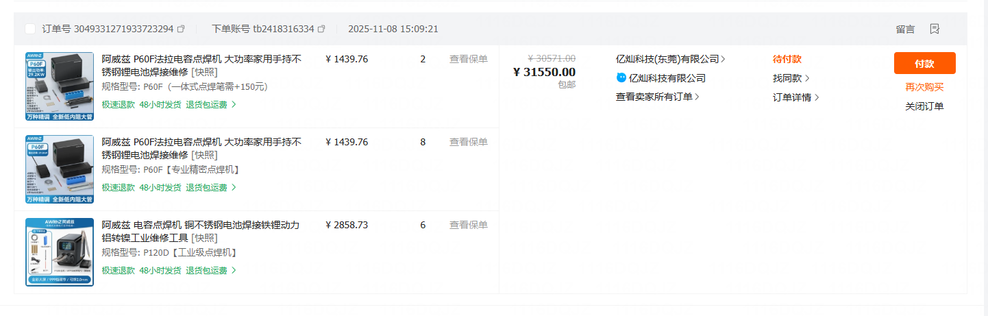Image resolution: width=988 pixels, height=316 pixels.
Task: Open 留言 for this order
Action: pos(905,29)
